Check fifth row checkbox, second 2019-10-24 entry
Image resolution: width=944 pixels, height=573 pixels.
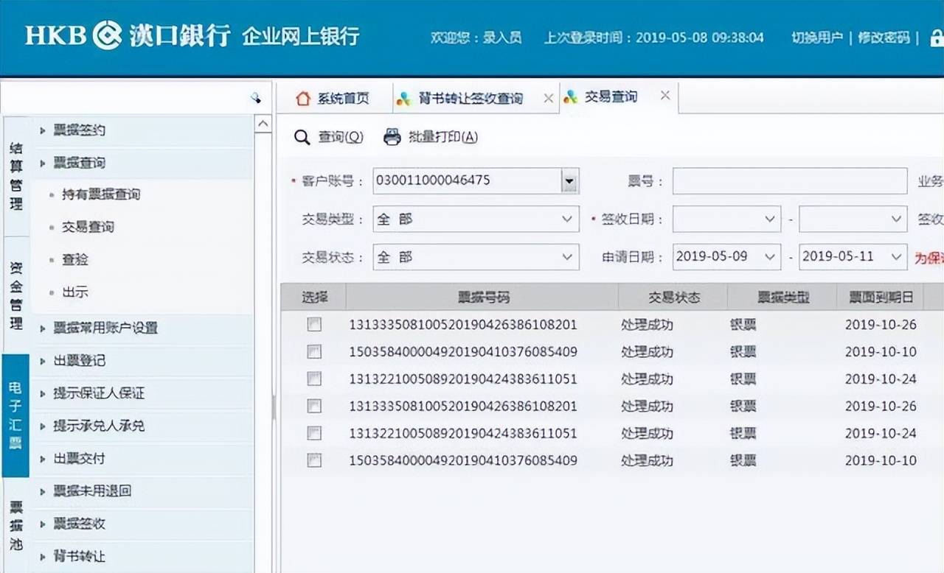(314, 433)
